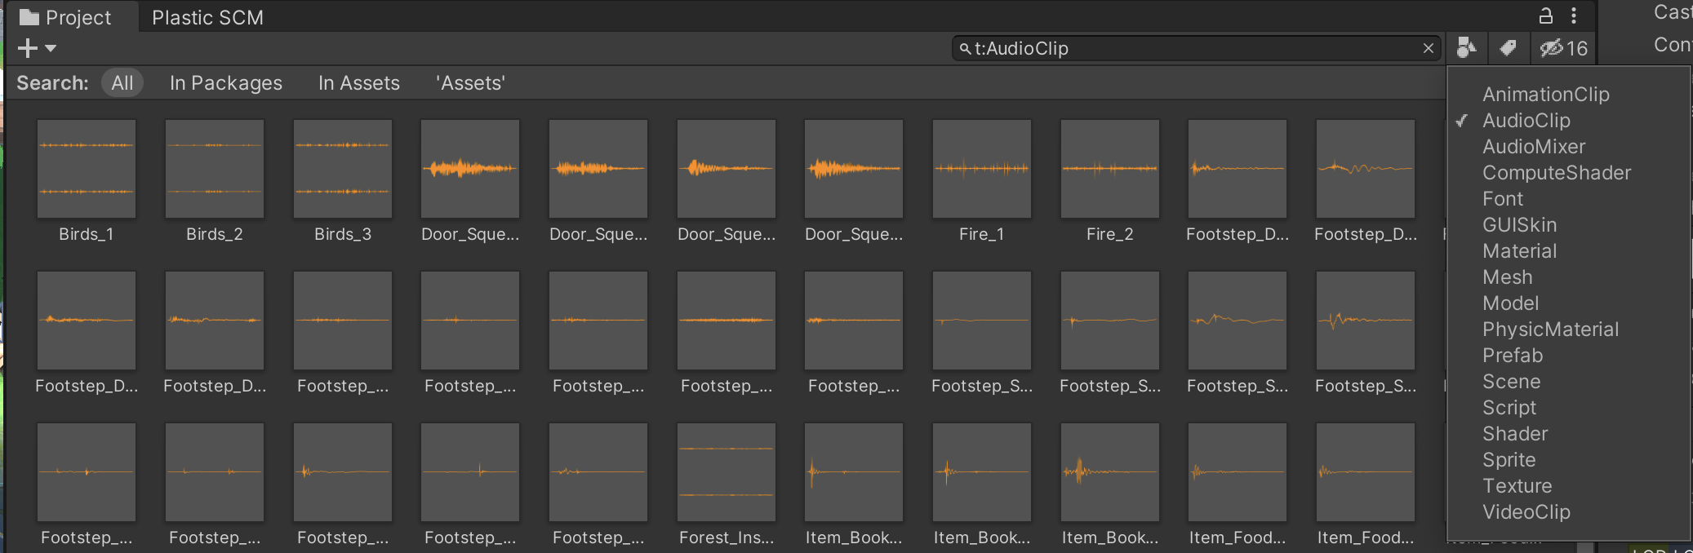The height and width of the screenshot is (553, 1693).
Task: Switch to the Plastic SCM tab
Action: 207,17
